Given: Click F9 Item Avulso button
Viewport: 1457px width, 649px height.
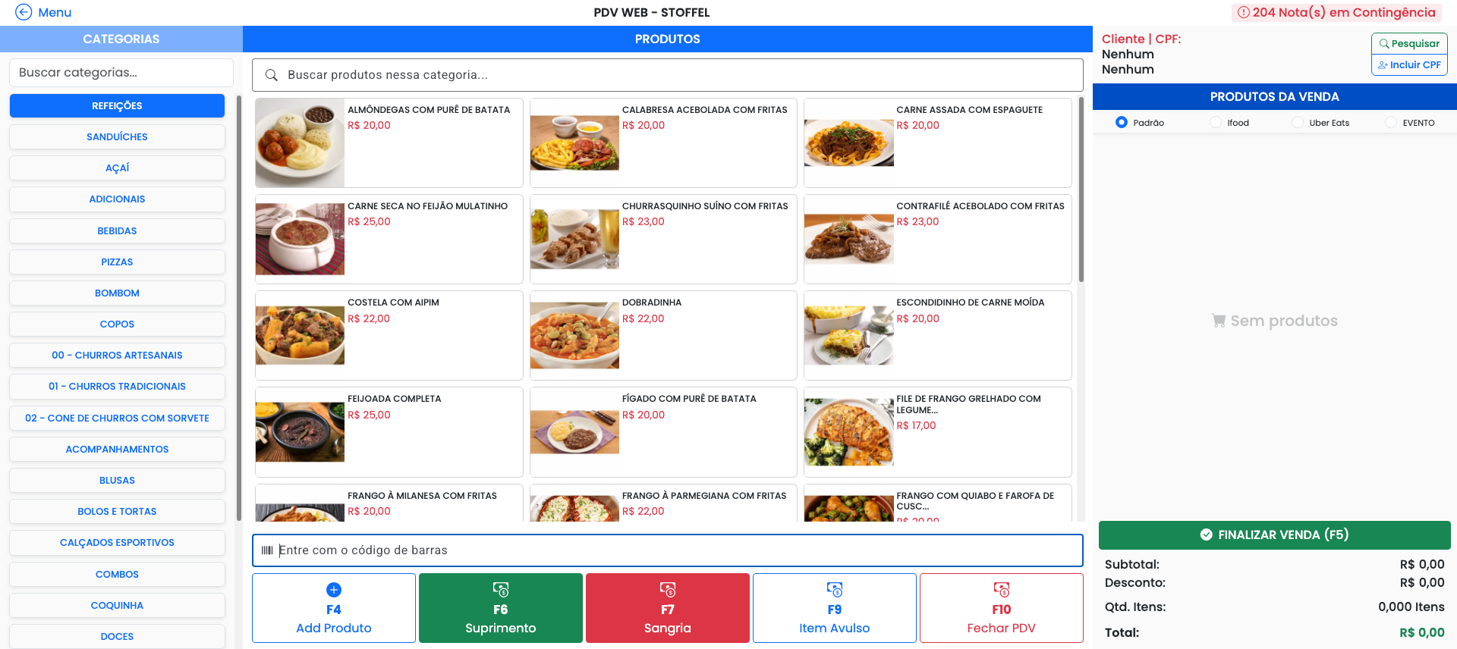Looking at the screenshot, I should click(x=835, y=608).
